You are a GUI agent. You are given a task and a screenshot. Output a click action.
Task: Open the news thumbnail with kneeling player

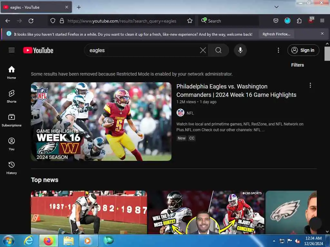pyautogui.click(x=89, y=212)
